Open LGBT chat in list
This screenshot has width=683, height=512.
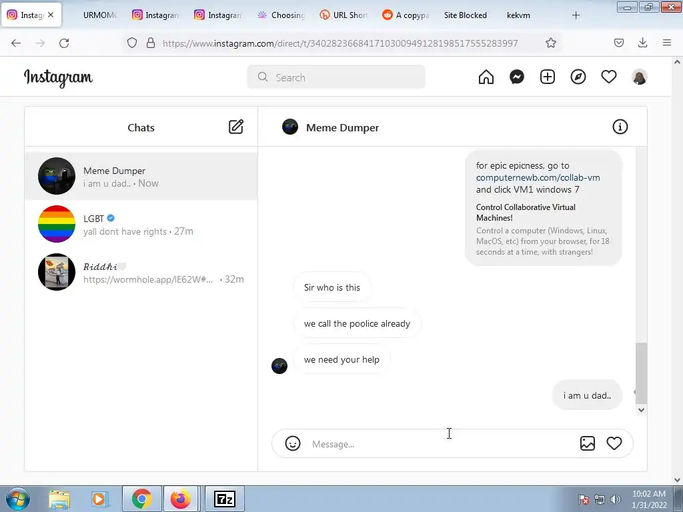click(141, 224)
